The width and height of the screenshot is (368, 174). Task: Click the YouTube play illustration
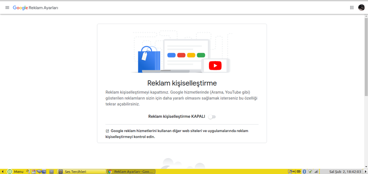(x=215, y=66)
